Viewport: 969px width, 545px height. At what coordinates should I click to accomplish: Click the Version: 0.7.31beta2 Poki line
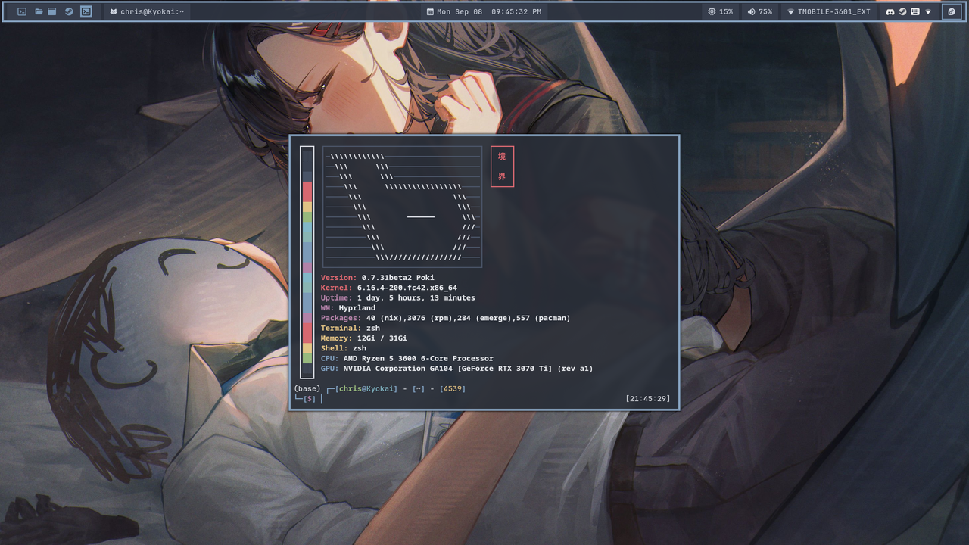click(378, 278)
